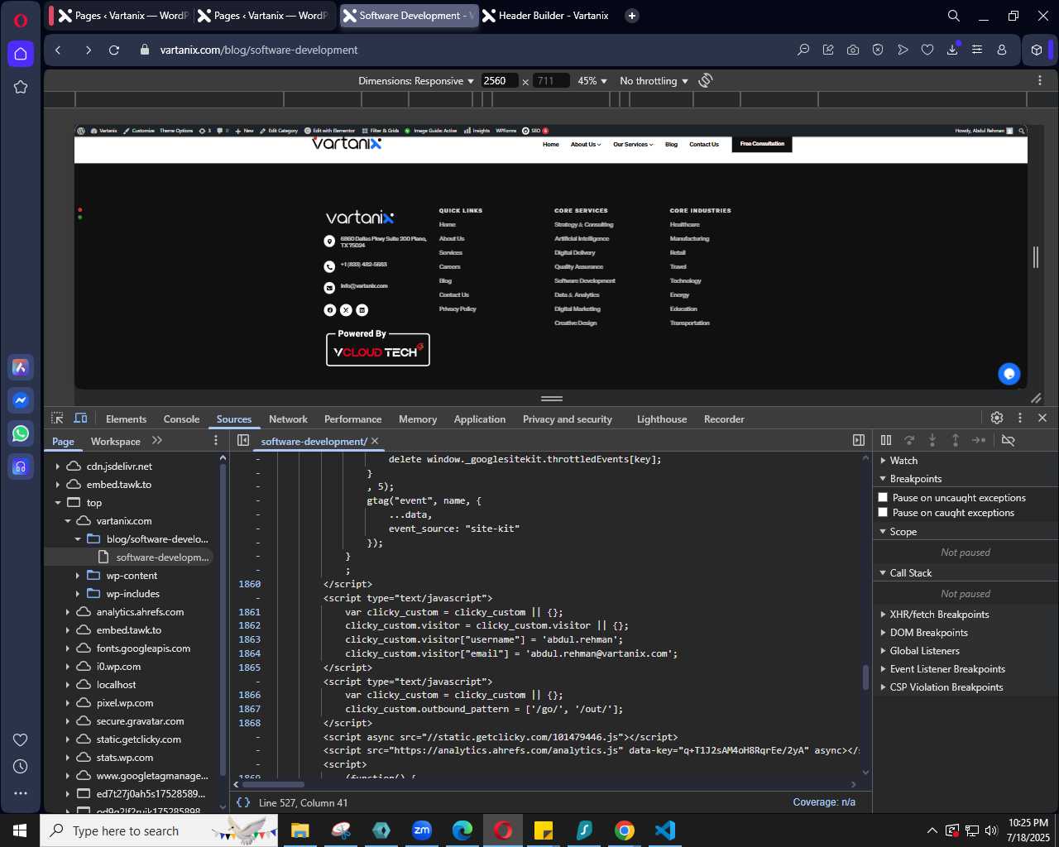The width and height of the screenshot is (1059, 847).
Task: Open history clock icon in sidebar
Action: click(21, 766)
